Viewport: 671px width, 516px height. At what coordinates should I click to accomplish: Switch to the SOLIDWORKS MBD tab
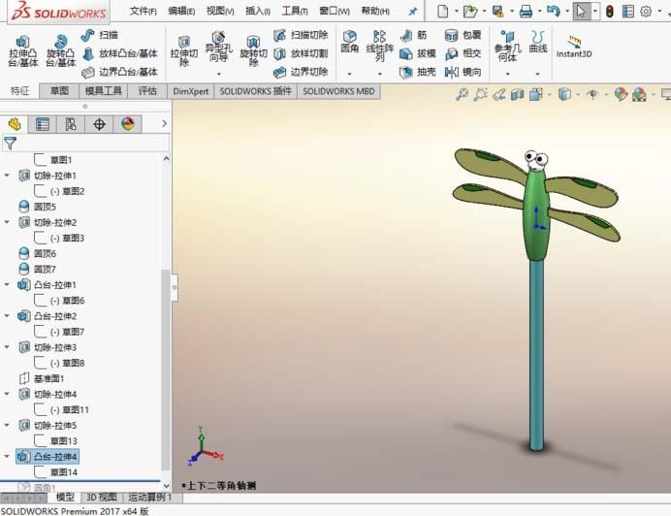[338, 91]
